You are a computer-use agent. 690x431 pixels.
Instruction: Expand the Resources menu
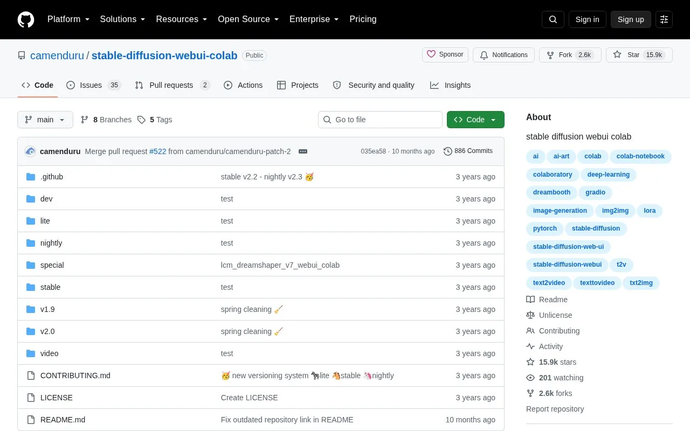181,19
